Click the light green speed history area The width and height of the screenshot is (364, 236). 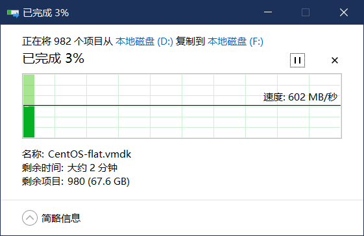(x=29, y=89)
